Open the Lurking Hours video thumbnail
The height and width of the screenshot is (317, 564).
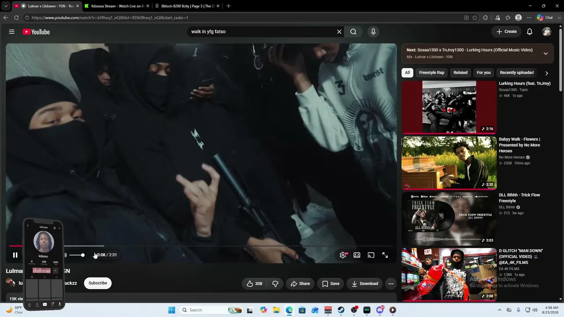[449, 107]
